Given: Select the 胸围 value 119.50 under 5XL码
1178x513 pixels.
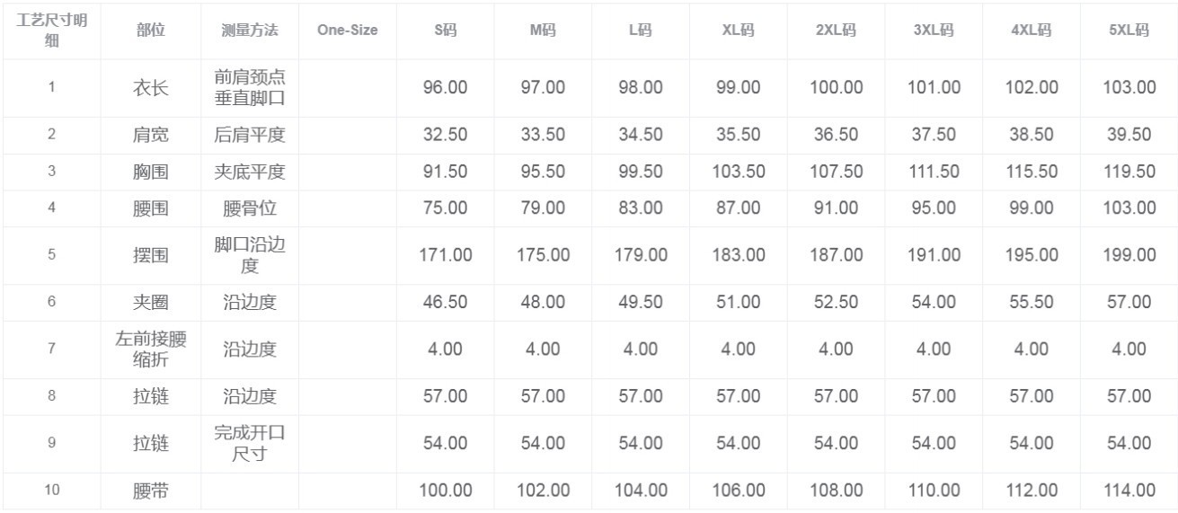Looking at the screenshot, I should [1129, 172].
